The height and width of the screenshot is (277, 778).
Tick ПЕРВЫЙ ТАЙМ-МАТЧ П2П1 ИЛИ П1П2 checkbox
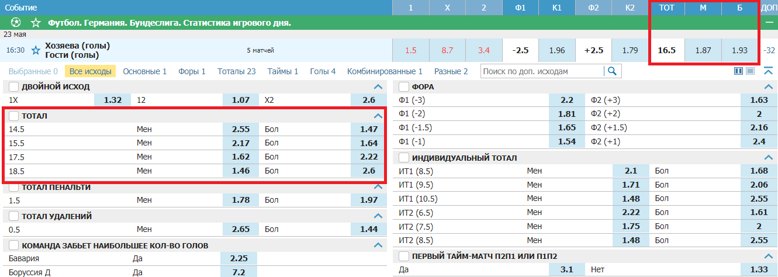click(403, 256)
